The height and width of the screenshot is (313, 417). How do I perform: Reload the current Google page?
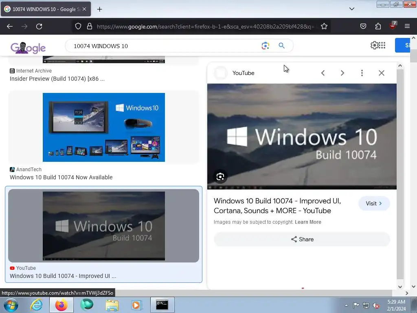(39, 26)
